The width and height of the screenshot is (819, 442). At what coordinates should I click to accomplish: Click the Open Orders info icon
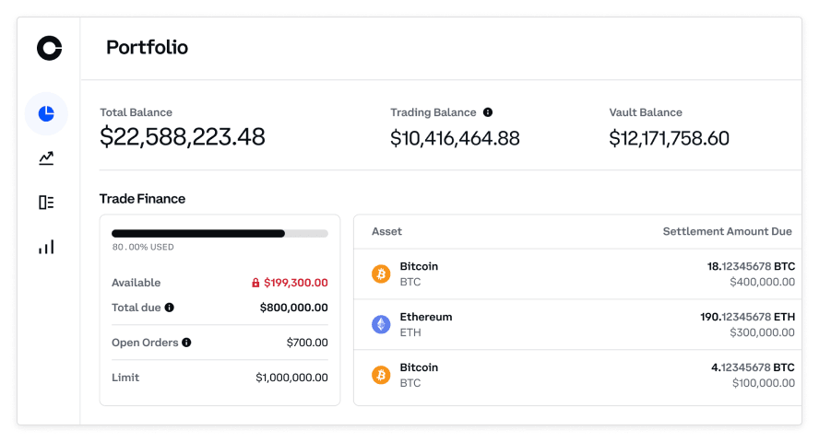pyautogui.click(x=186, y=343)
